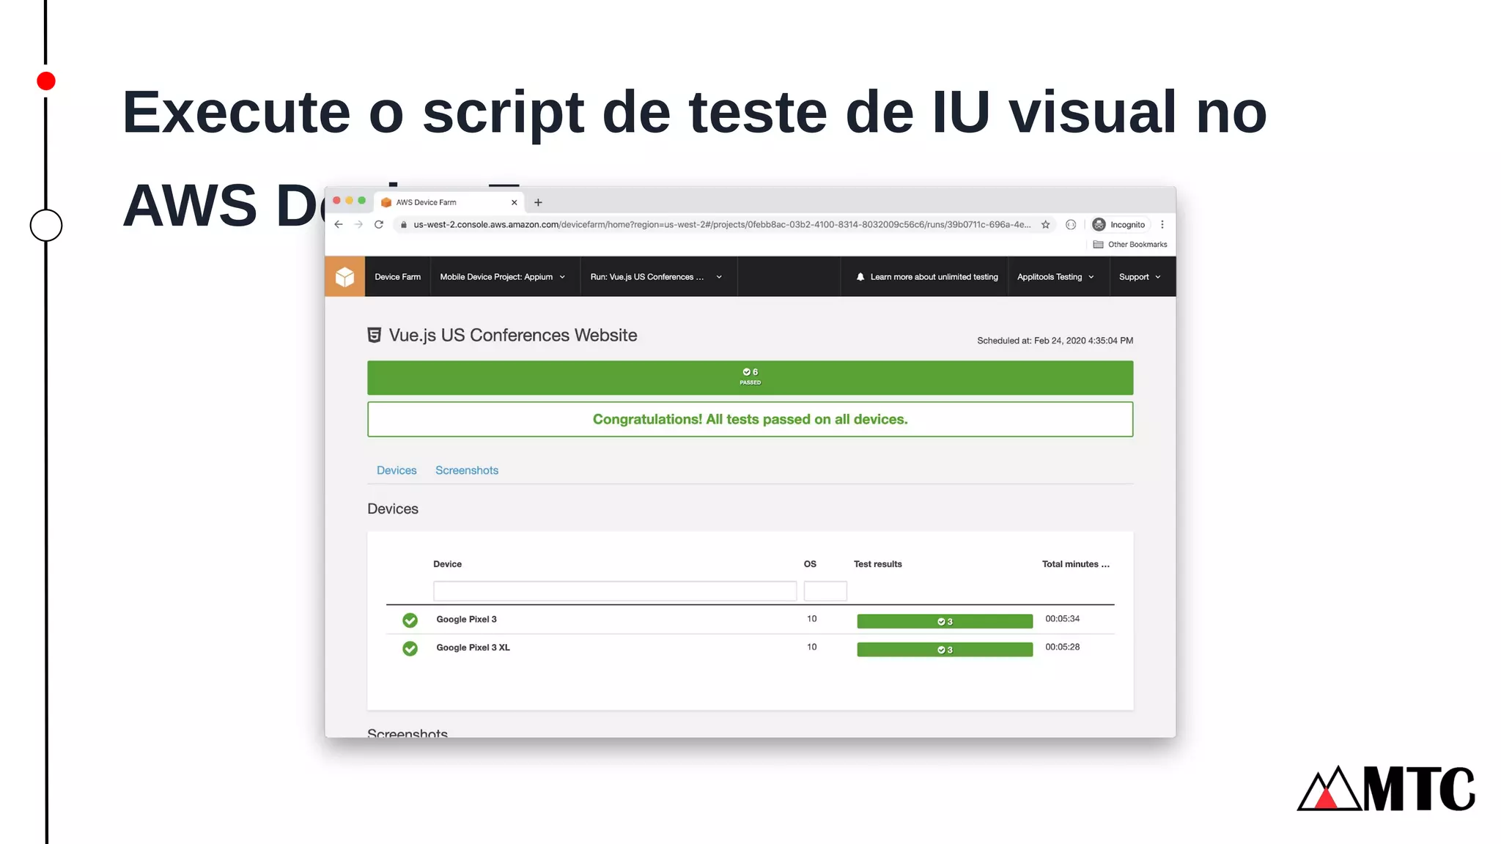Expand Mobile Device Project: Appium dropdown

pyautogui.click(x=503, y=277)
